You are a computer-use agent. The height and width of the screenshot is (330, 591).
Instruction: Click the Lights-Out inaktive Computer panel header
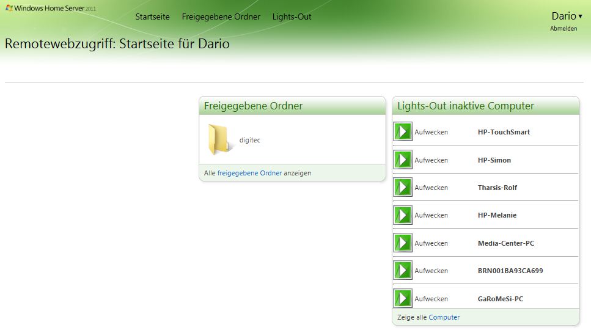[466, 106]
